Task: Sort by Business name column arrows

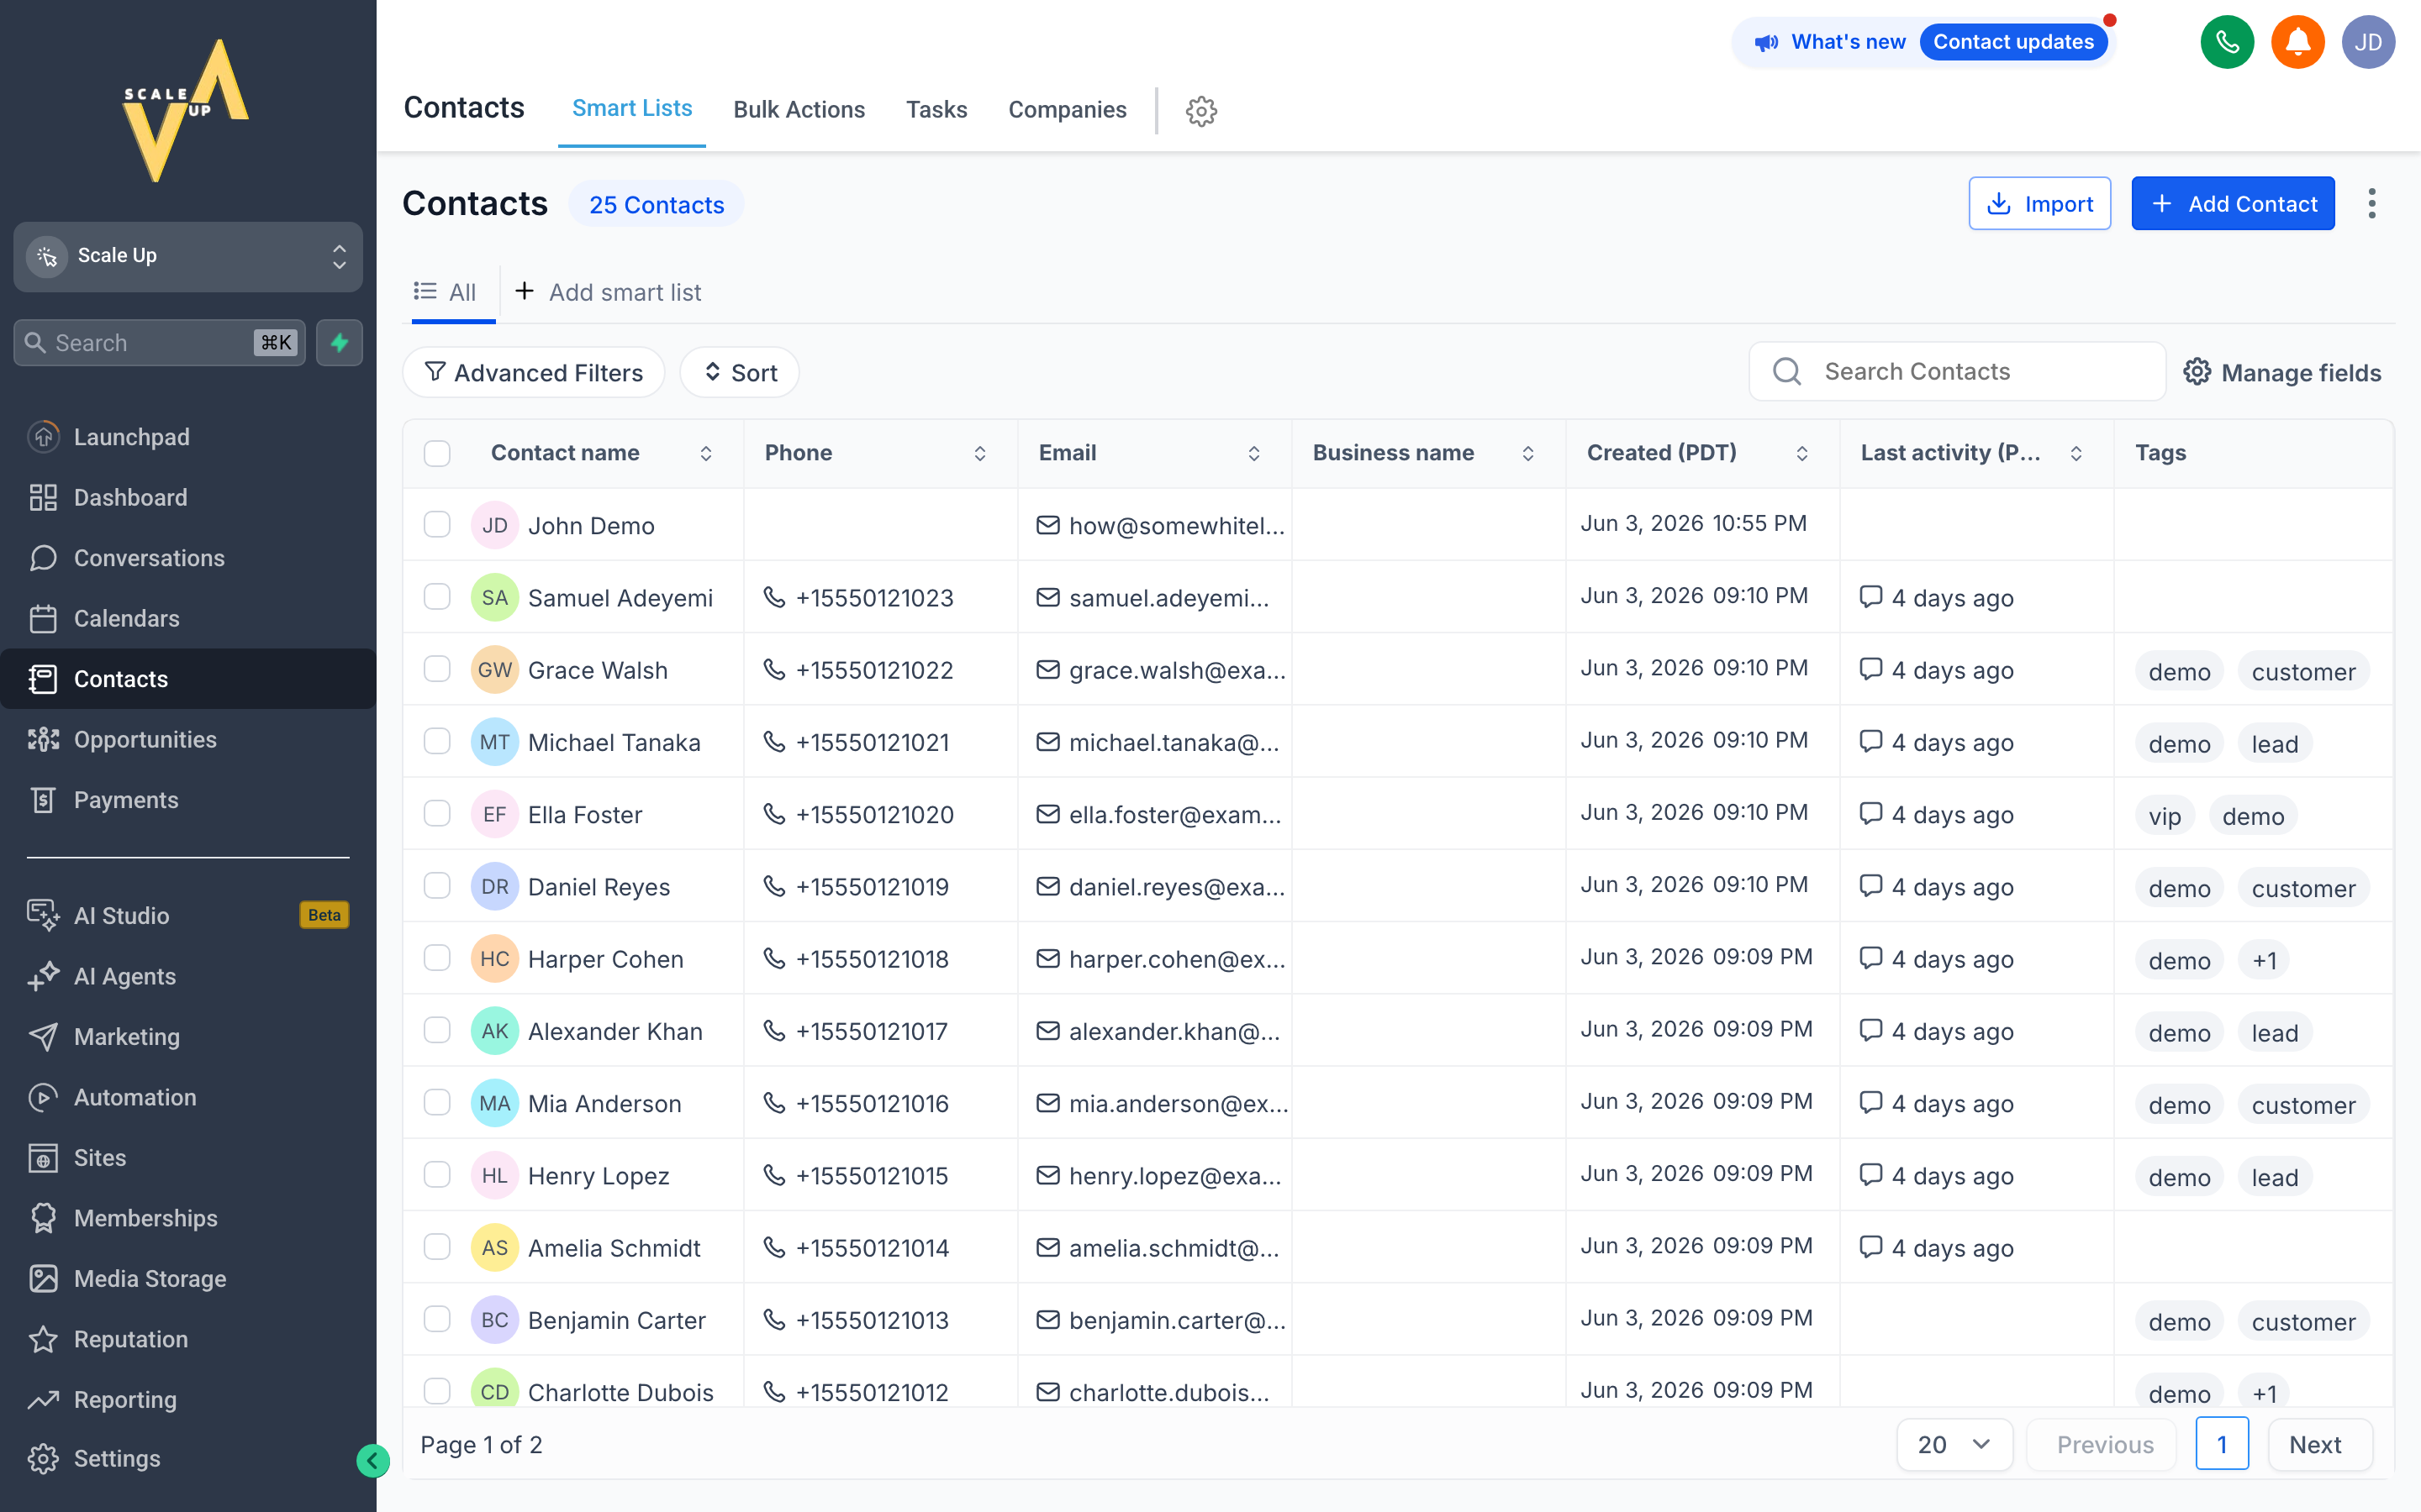Action: 1527,453
